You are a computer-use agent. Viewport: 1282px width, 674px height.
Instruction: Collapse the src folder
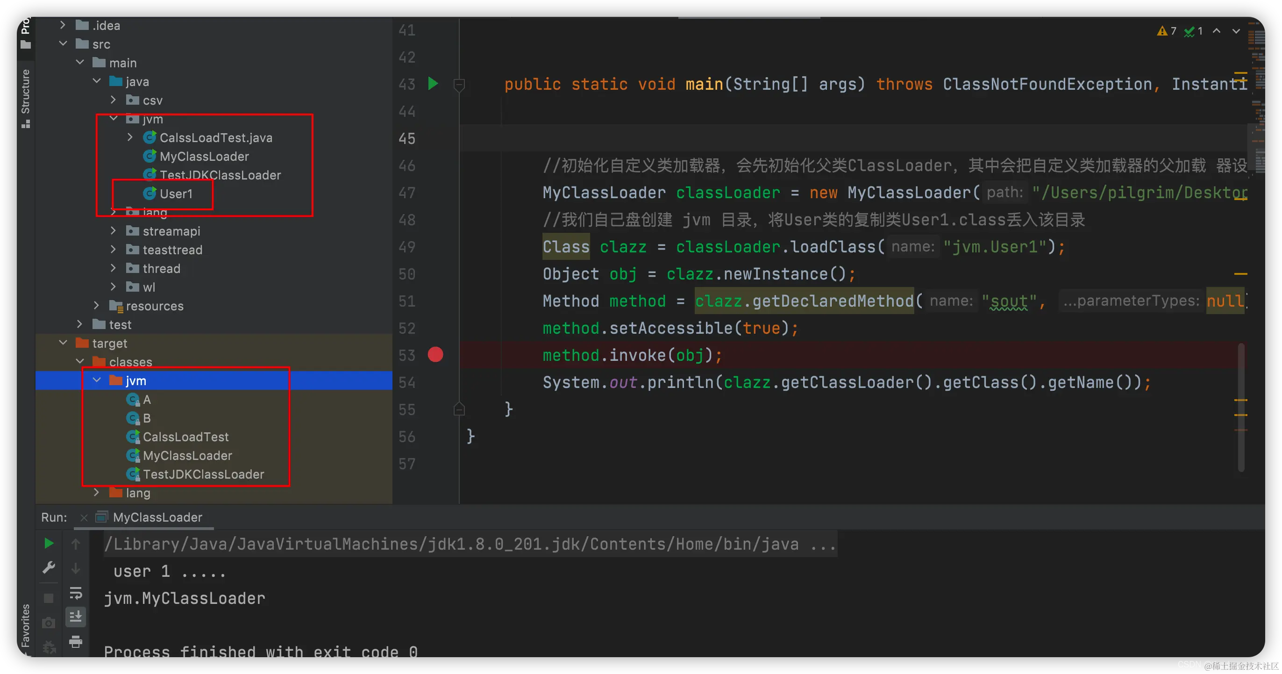tap(63, 44)
